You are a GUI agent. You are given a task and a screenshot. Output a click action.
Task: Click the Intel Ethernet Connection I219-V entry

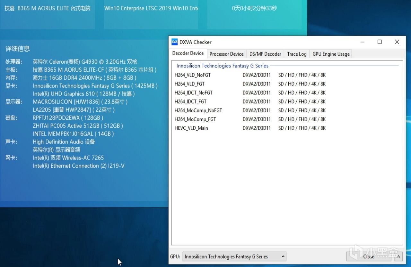[x=78, y=166]
